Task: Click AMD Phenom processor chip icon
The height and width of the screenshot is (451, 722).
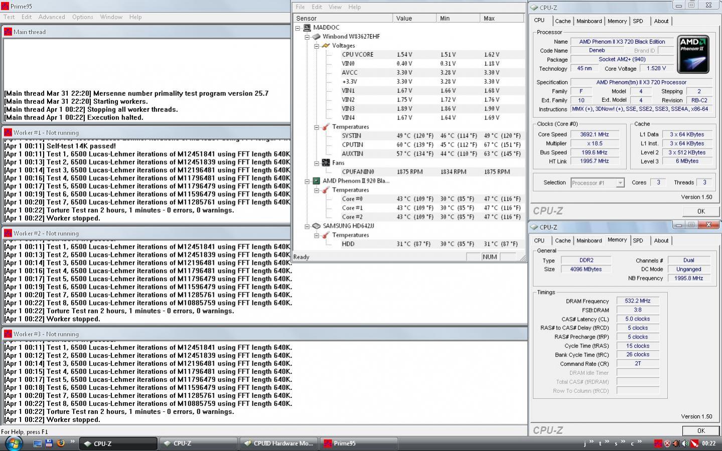Action: tap(316, 181)
